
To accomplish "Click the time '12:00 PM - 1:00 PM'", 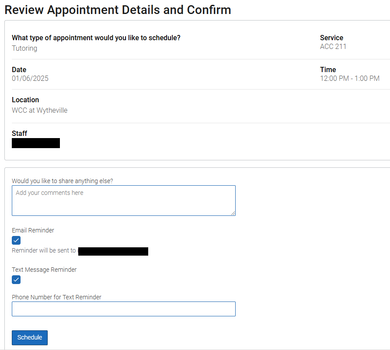I will pyautogui.click(x=350, y=78).
